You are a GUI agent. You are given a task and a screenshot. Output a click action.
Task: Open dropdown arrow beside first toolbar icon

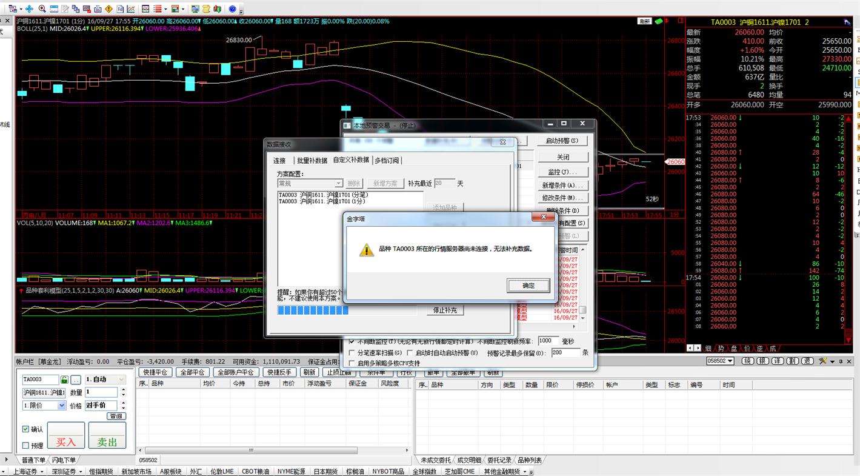coord(21,9)
